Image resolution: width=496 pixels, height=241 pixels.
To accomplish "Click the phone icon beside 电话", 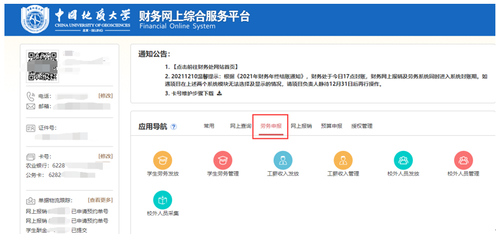I will pos(30,96).
